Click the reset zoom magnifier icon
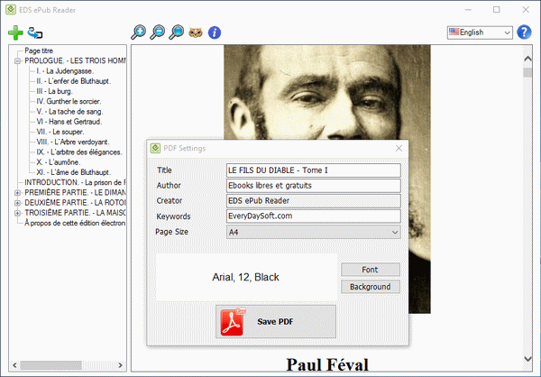This screenshot has width=541, height=377. (177, 32)
